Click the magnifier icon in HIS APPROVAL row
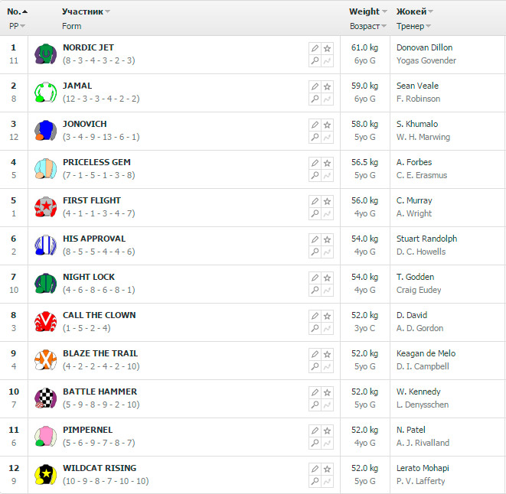Image resolution: width=506 pixels, height=494 pixels. pos(315,252)
